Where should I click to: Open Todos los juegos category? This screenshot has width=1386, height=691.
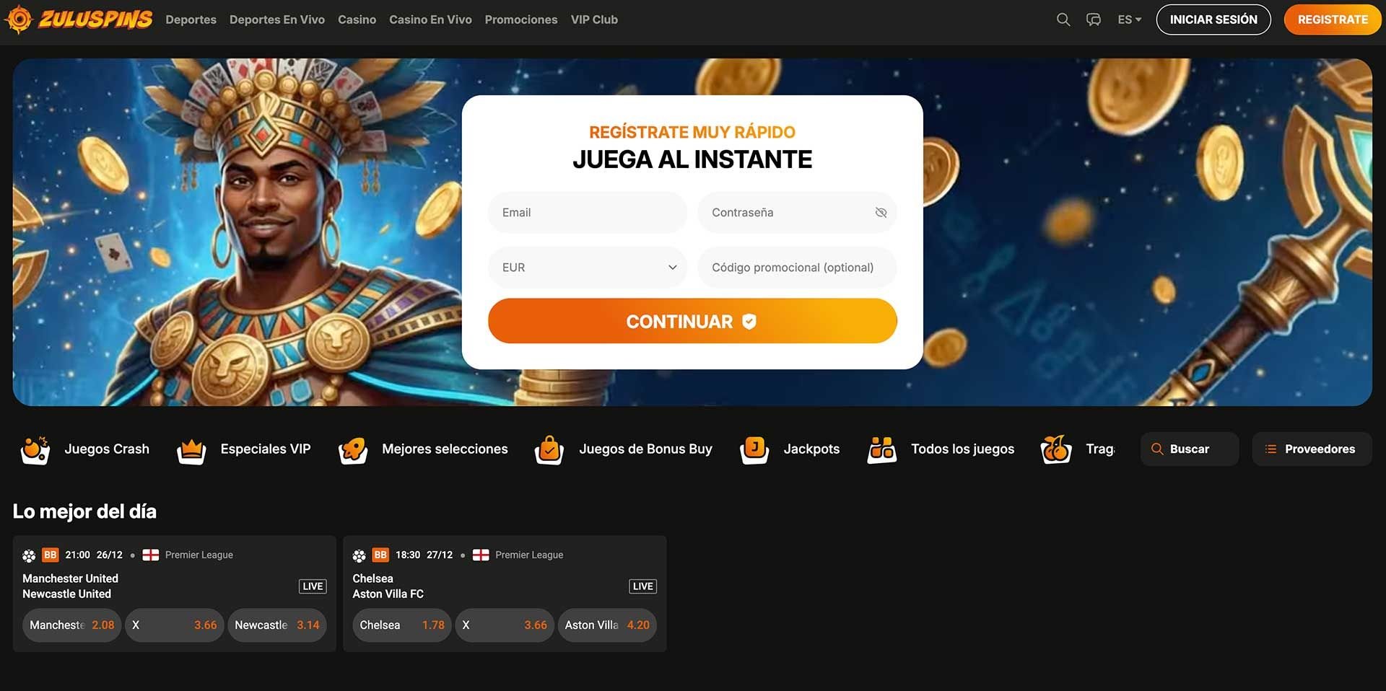[x=941, y=449]
